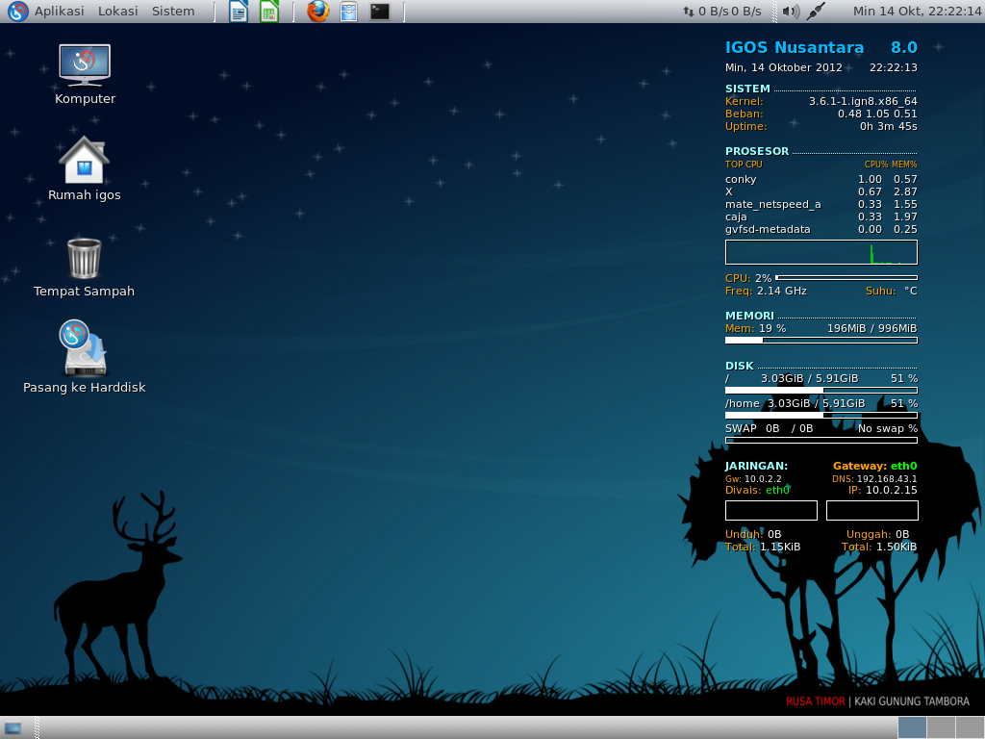
Task: Open the terminal launcher in the top panel
Action: pos(379,12)
